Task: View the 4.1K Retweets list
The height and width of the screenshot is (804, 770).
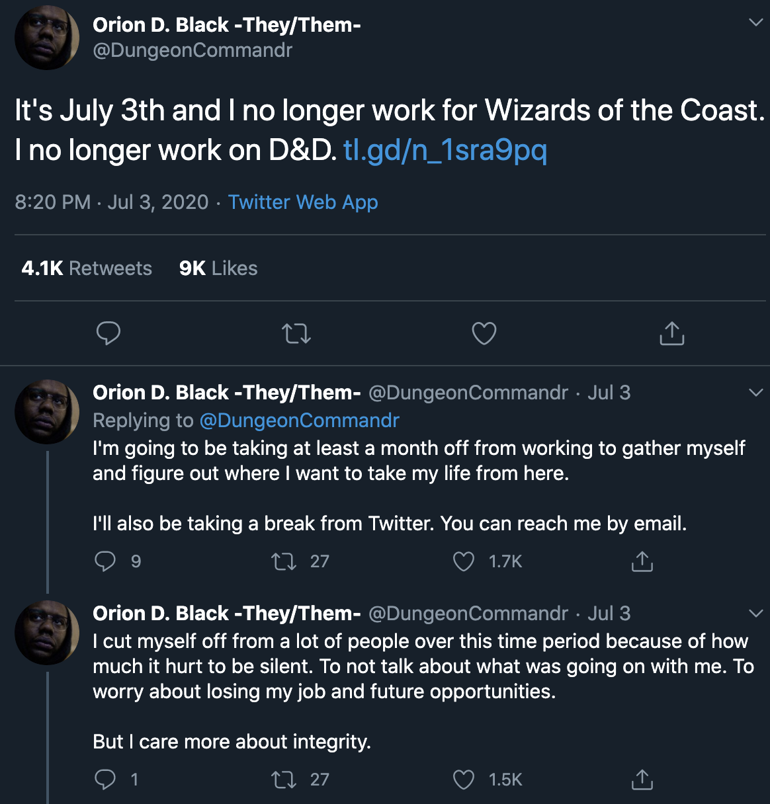Action: [87, 268]
